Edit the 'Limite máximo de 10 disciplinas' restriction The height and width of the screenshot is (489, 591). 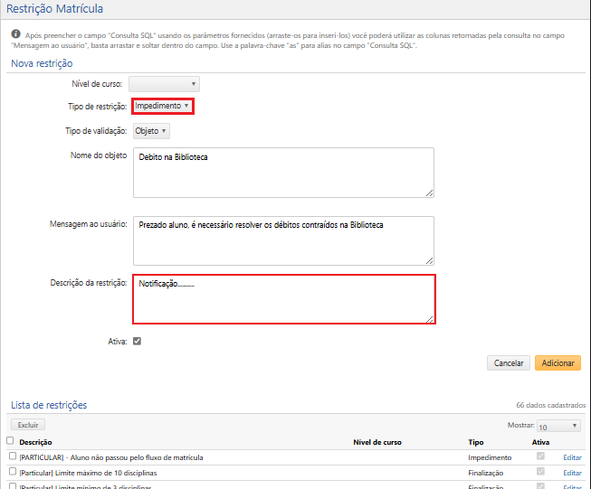[x=572, y=473]
